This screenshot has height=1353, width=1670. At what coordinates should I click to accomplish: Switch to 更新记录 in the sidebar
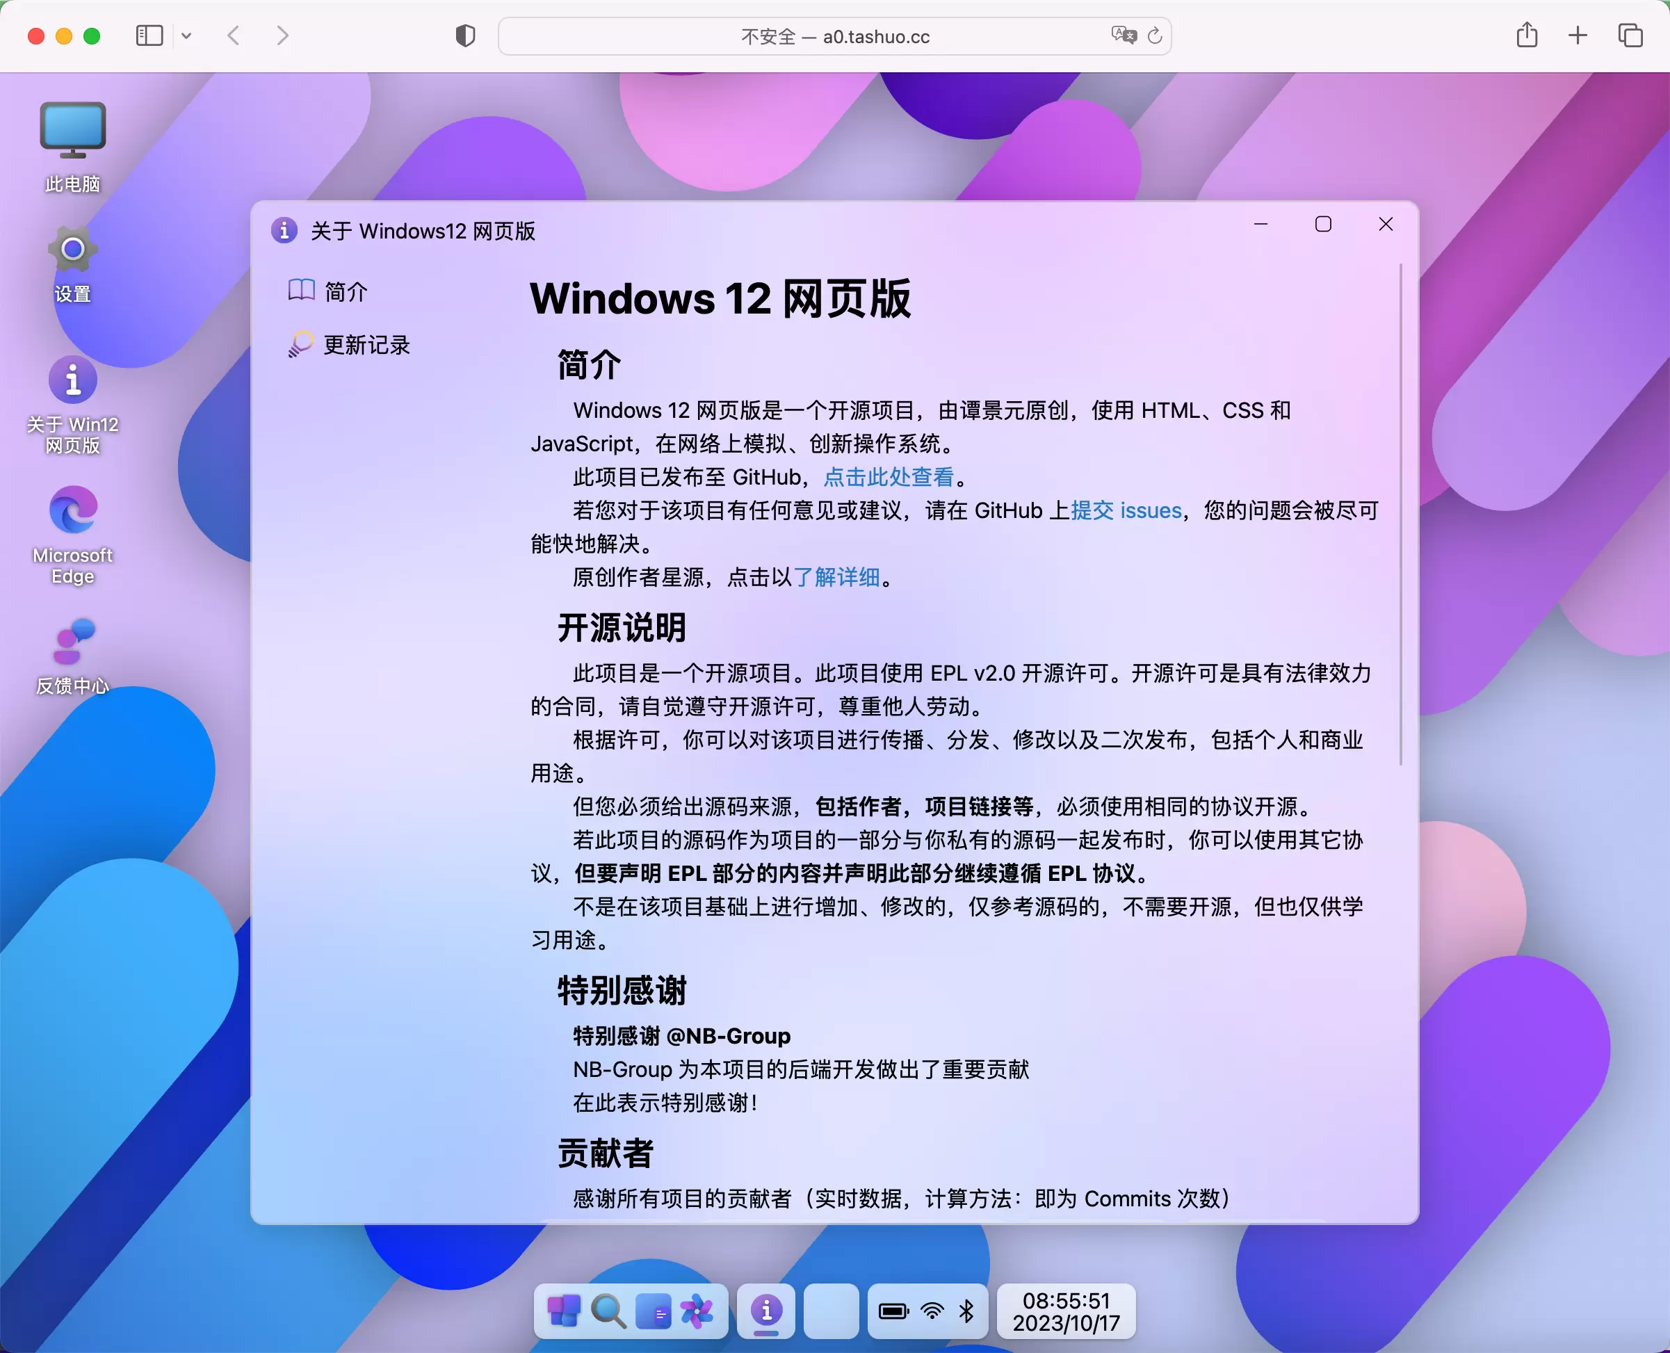point(349,344)
